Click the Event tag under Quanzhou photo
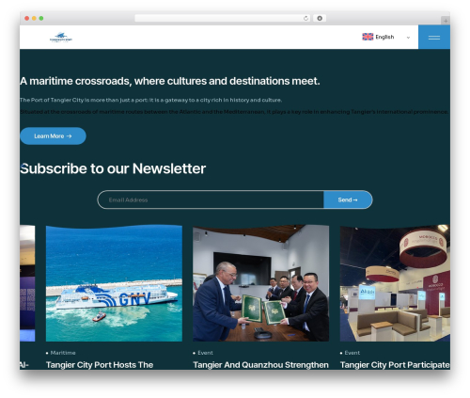The width and height of the screenshot is (470, 398). [x=205, y=353]
